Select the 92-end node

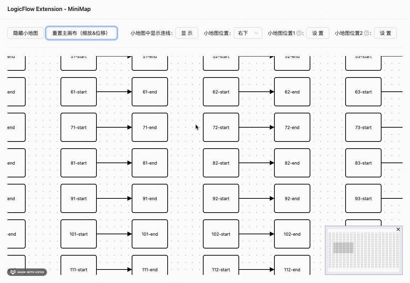point(292,198)
